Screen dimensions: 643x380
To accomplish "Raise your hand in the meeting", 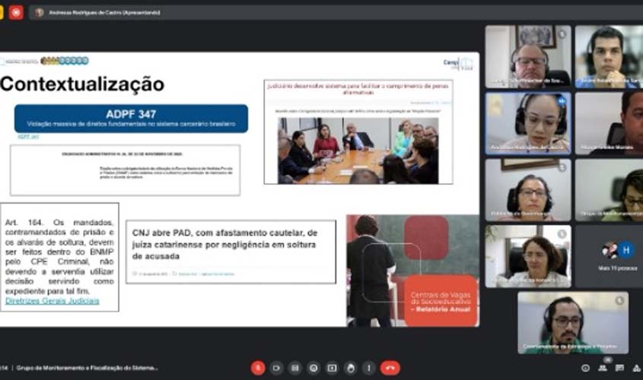I will click(x=349, y=368).
